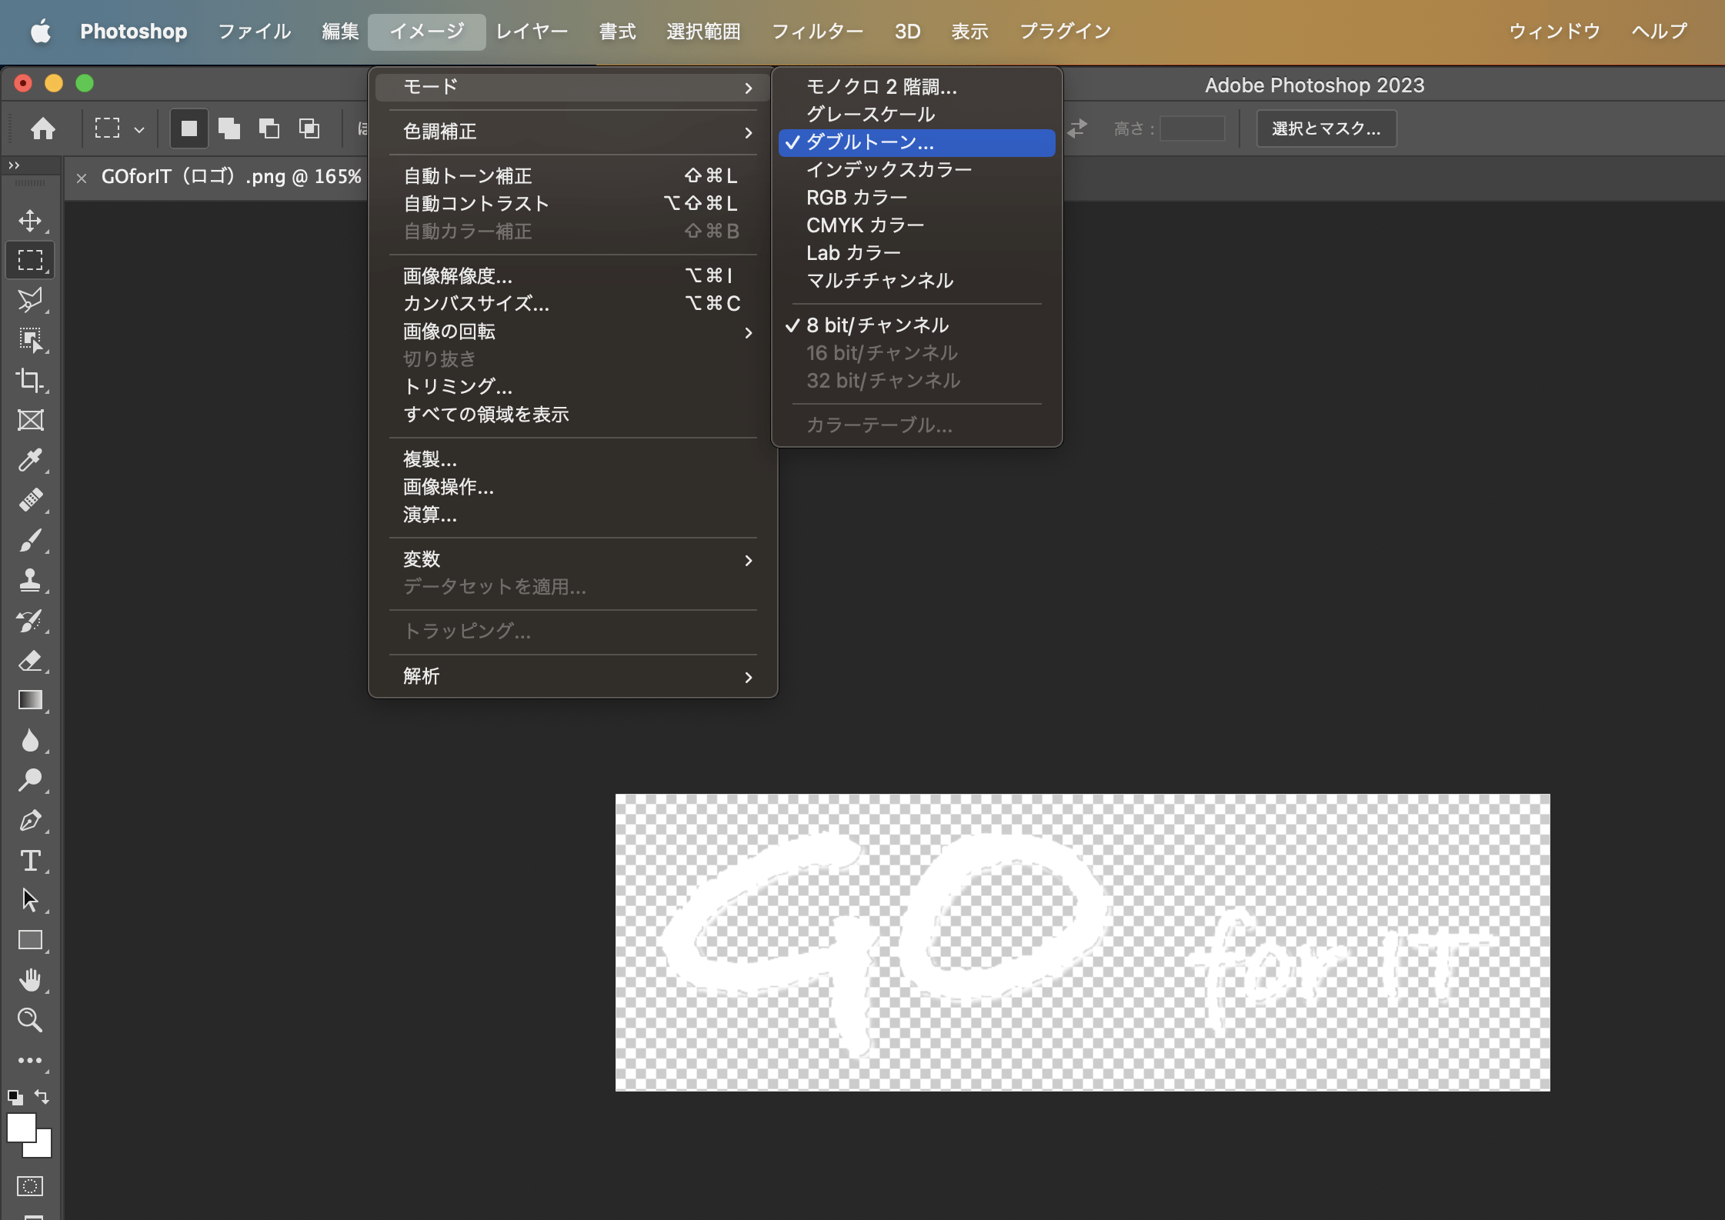Select the Polygonal Lasso tool
1725x1220 pixels.
coord(30,300)
